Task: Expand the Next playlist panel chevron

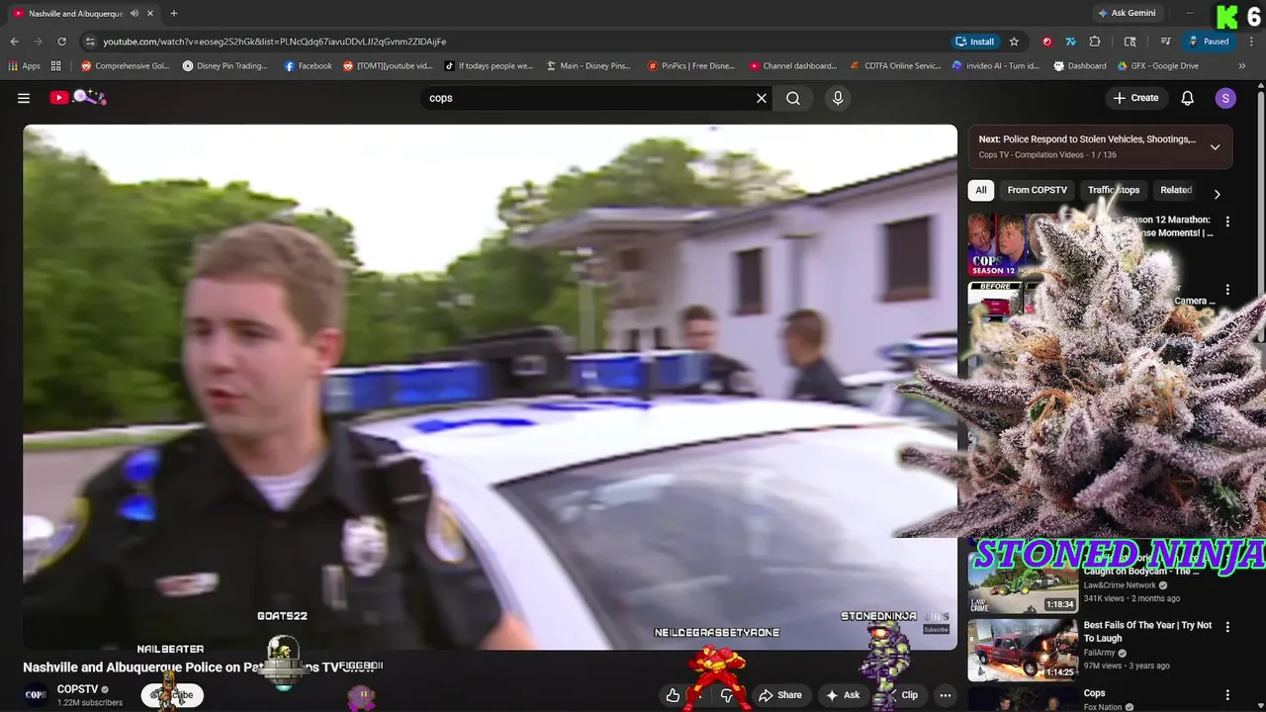Action: tap(1216, 146)
